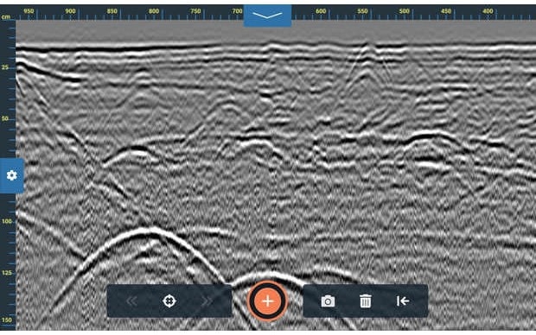The height and width of the screenshot is (335, 536).
Task: Select the 800 distance ruler label
Action: (154, 11)
